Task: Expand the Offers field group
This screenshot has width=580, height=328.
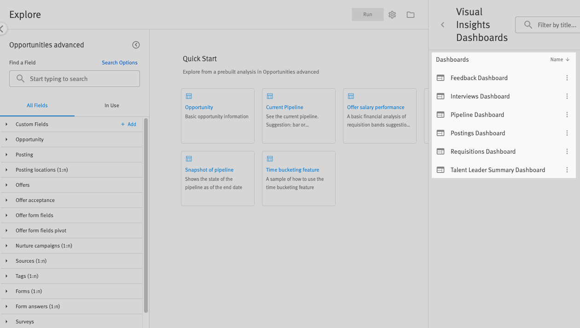Action: (6, 184)
